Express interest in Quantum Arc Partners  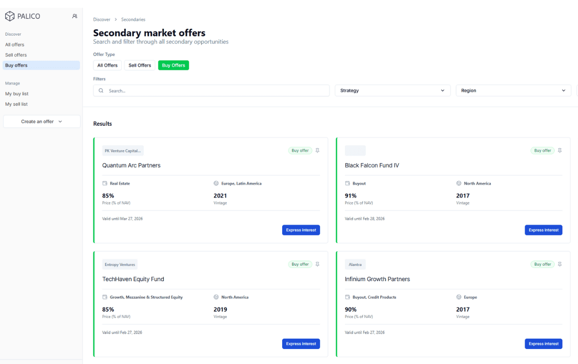[301, 230]
